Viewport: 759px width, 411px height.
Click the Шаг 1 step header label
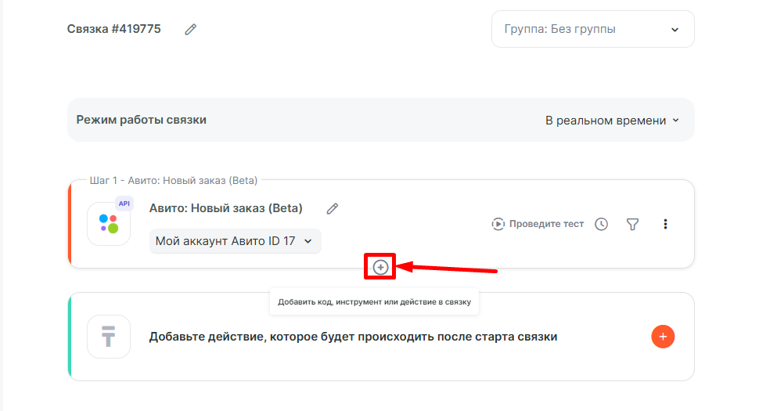pyautogui.click(x=173, y=181)
